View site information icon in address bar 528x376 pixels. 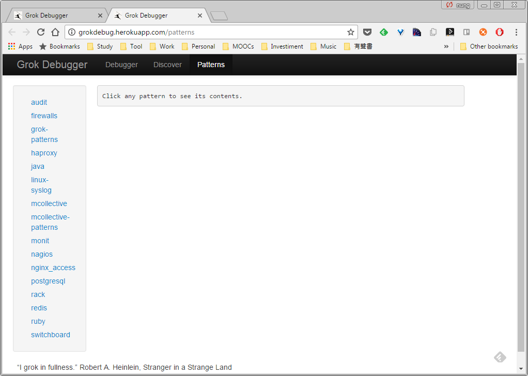click(71, 33)
